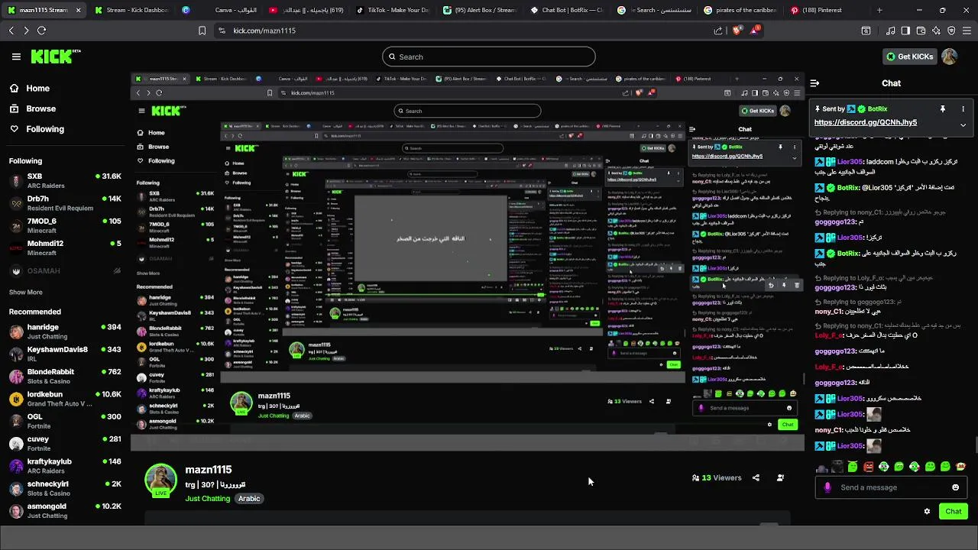978x550 pixels.
Task: Open OGL Fortnite recommended channel
Action: (65, 421)
